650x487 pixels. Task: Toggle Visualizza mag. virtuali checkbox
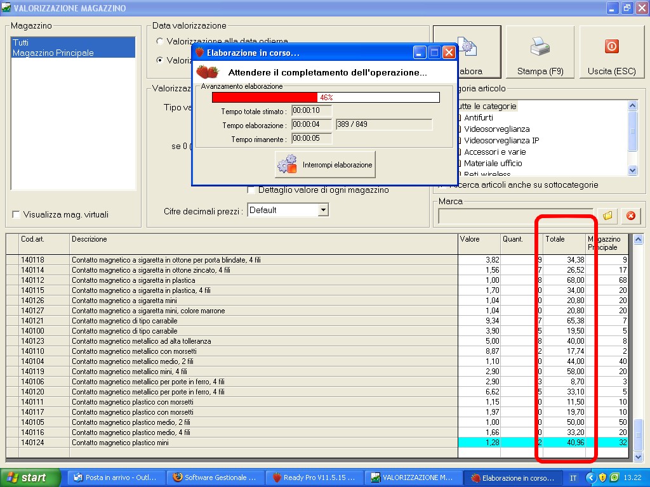(x=16, y=214)
